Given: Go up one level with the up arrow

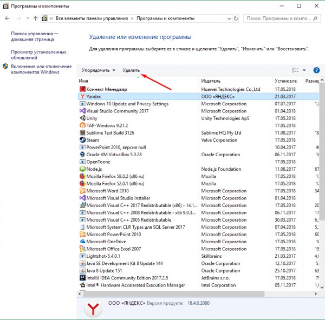Looking at the screenshot, I should click(x=35, y=18).
